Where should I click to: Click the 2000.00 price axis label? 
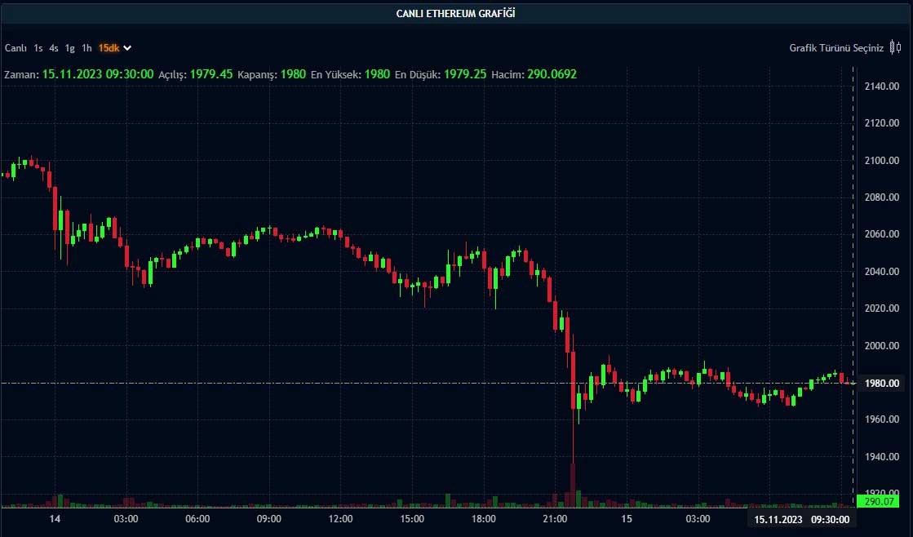click(881, 345)
